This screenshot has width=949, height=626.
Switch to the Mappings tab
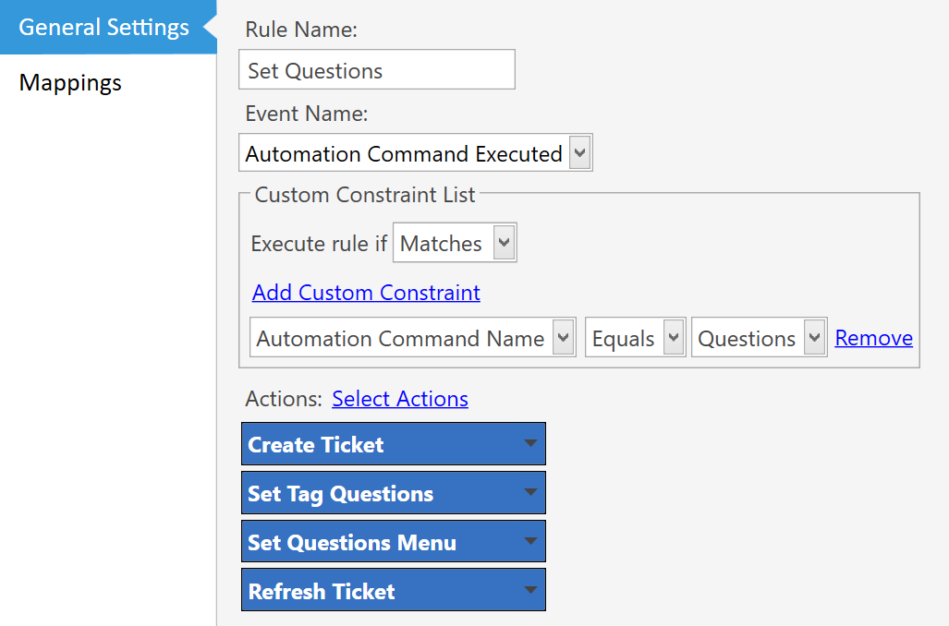tap(69, 82)
